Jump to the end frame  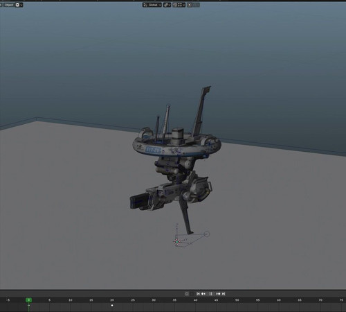224,294
